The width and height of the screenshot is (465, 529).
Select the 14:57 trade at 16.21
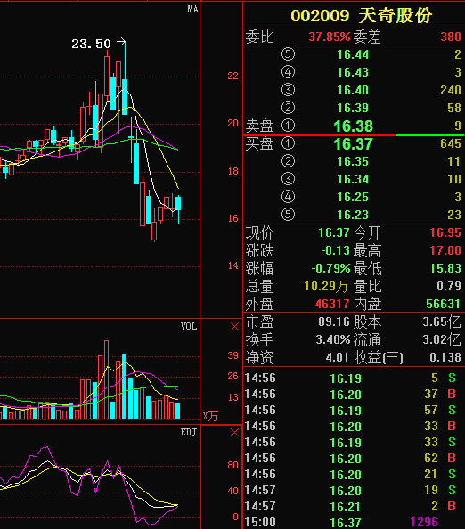[x=354, y=507]
